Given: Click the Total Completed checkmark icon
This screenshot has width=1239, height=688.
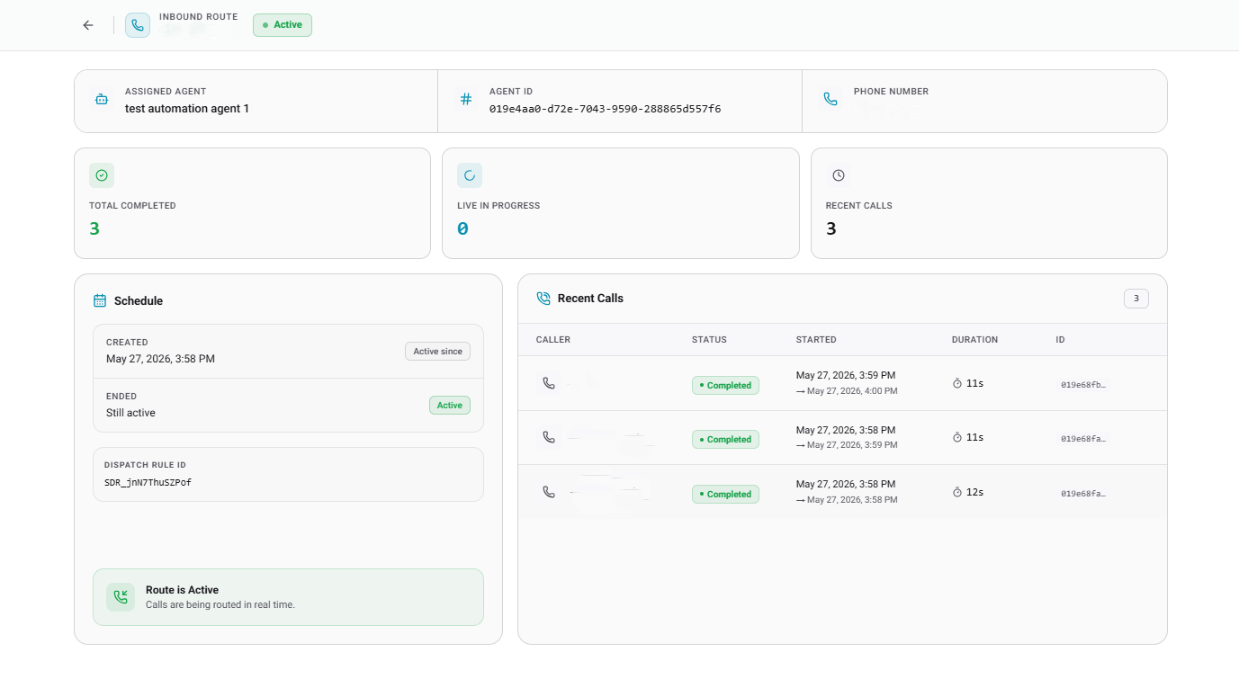Looking at the screenshot, I should click(102, 175).
